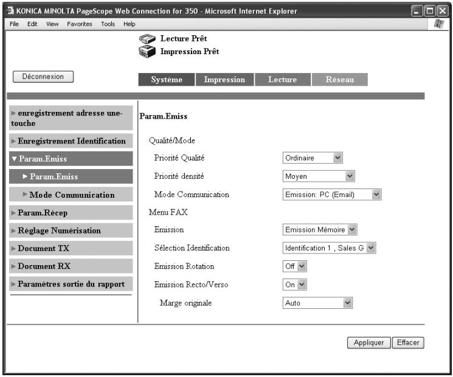453x377 pixels.
Task: Open the View menu
Action: 52,24
